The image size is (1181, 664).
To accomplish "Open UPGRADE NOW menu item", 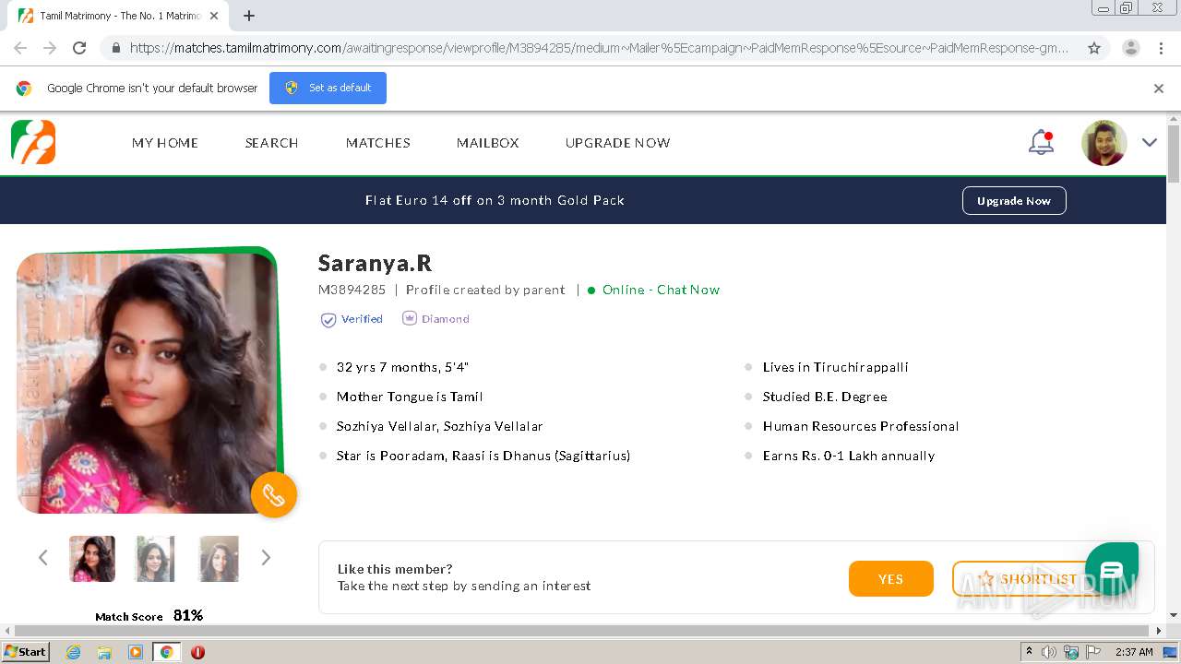I will (x=618, y=143).
